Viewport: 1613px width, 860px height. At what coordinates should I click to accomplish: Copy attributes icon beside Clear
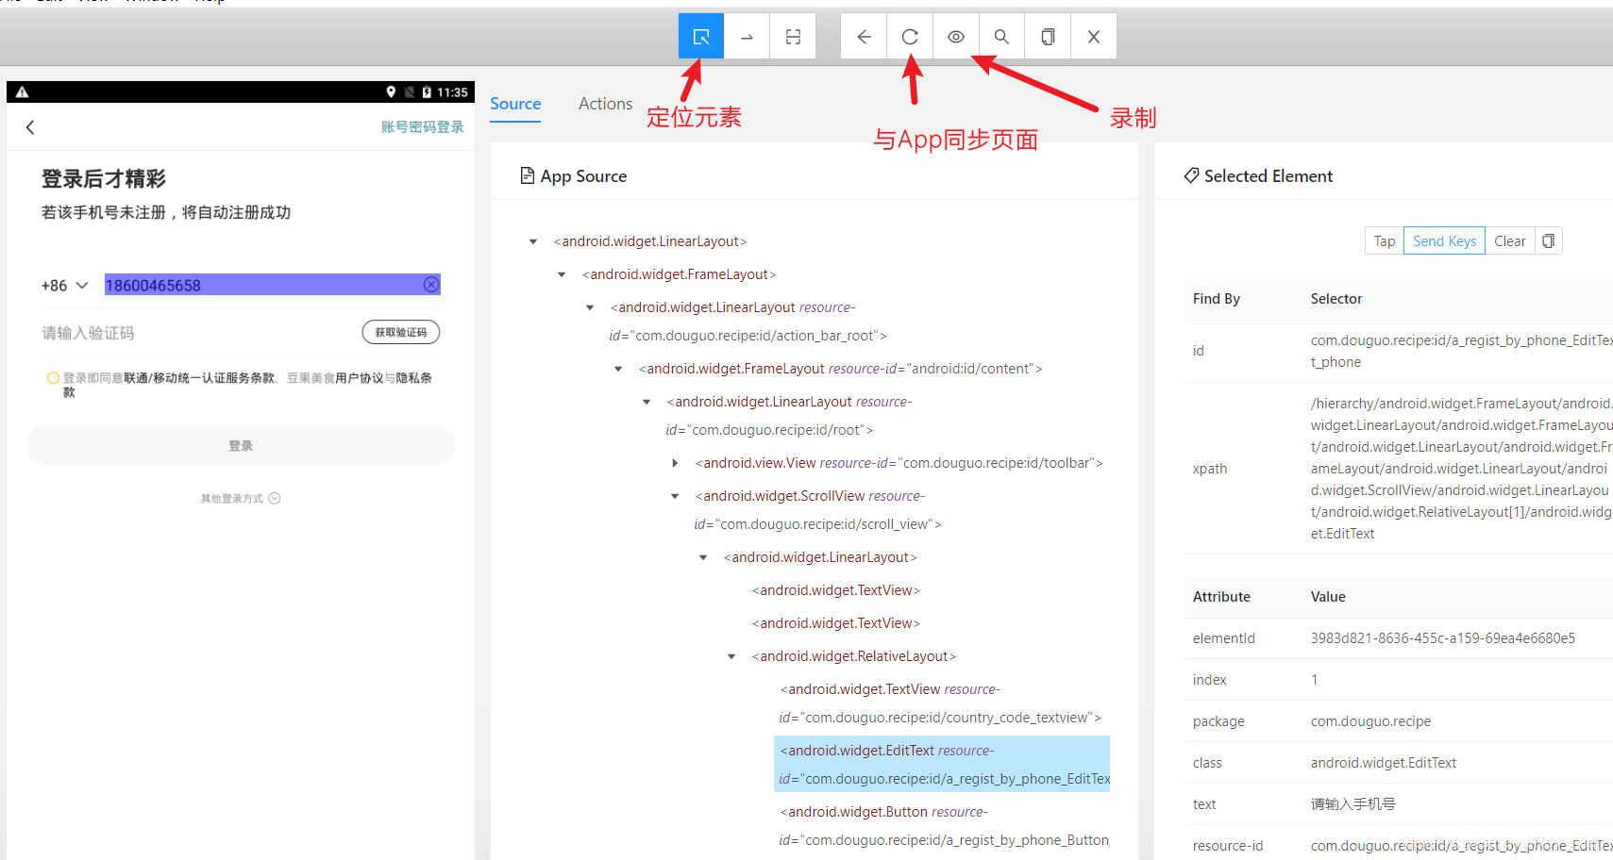tap(1549, 241)
